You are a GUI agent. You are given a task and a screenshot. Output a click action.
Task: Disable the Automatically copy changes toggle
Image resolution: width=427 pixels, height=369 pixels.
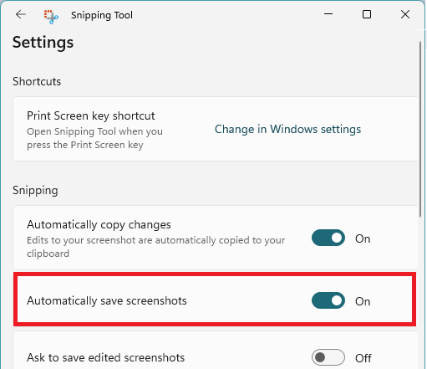pyautogui.click(x=328, y=238)
